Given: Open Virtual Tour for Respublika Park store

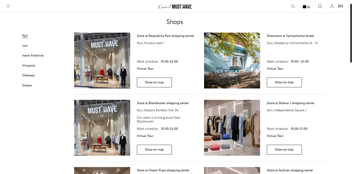Looking at the screenshot, I should [145, 68].
